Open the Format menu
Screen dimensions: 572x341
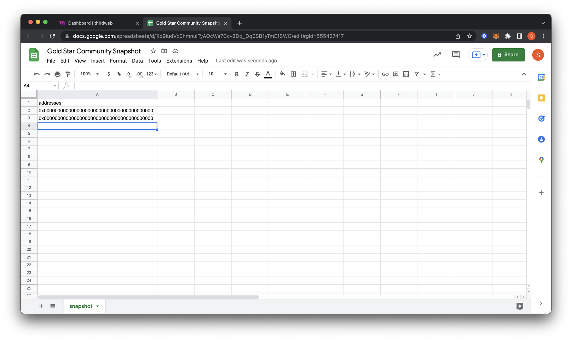pyautogui.click(x=118, y=61)
